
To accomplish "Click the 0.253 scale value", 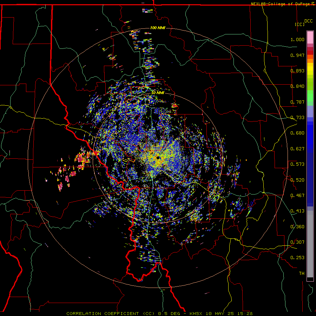I will (297, 258).
